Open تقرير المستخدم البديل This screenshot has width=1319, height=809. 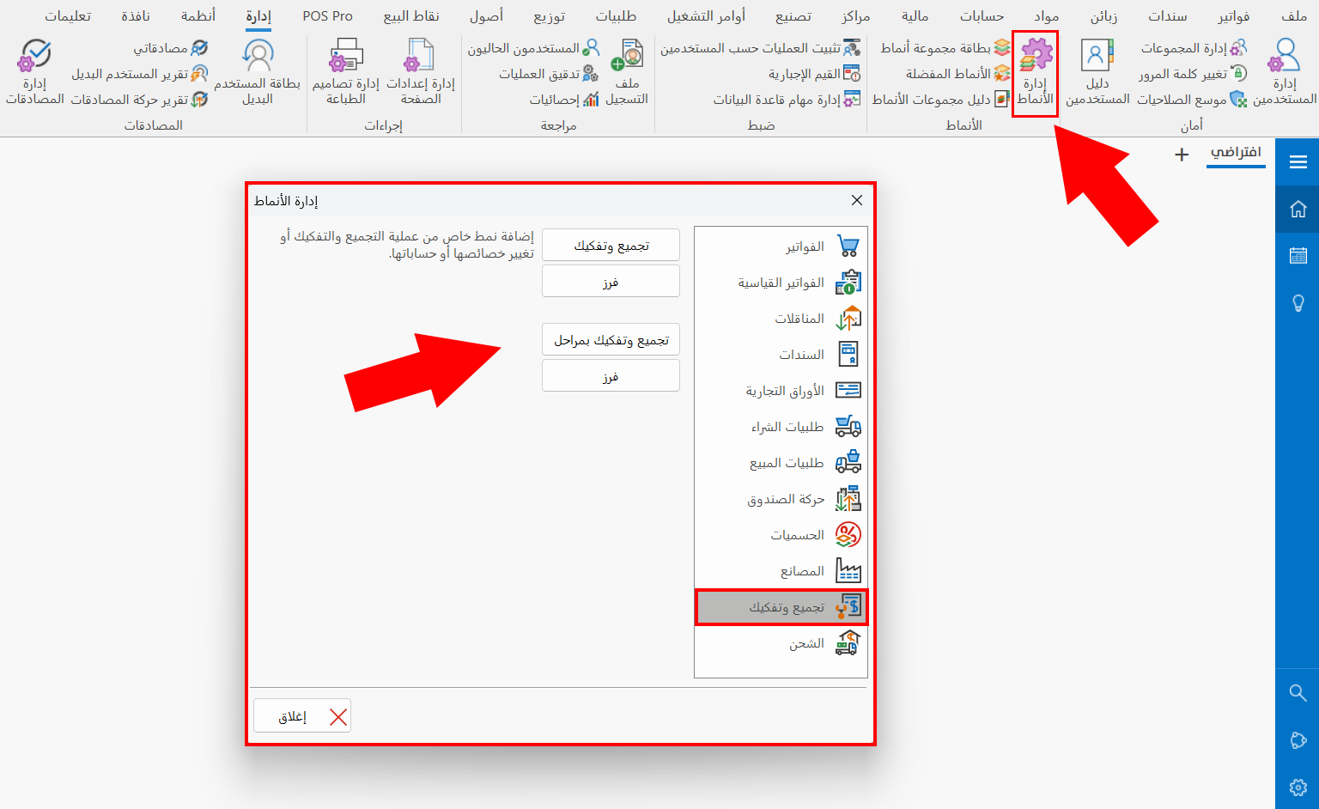pyautogui.click(x=140, y=74)
